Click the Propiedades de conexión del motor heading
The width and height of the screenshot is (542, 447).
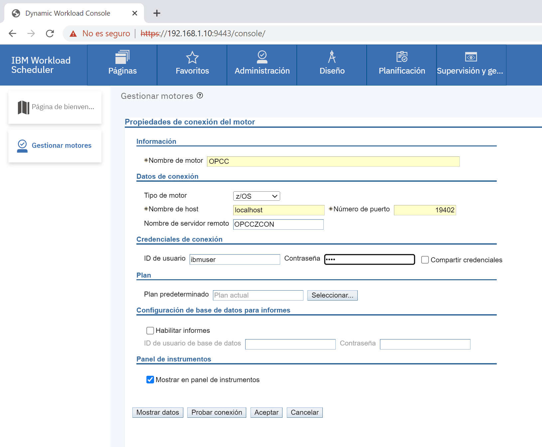point(190,122)
